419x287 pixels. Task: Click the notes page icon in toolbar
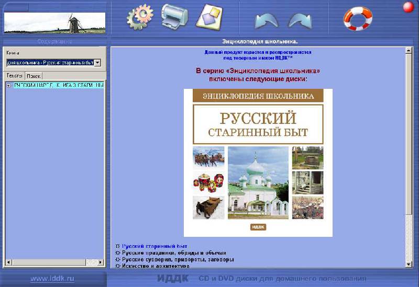[x=209, y=16]
